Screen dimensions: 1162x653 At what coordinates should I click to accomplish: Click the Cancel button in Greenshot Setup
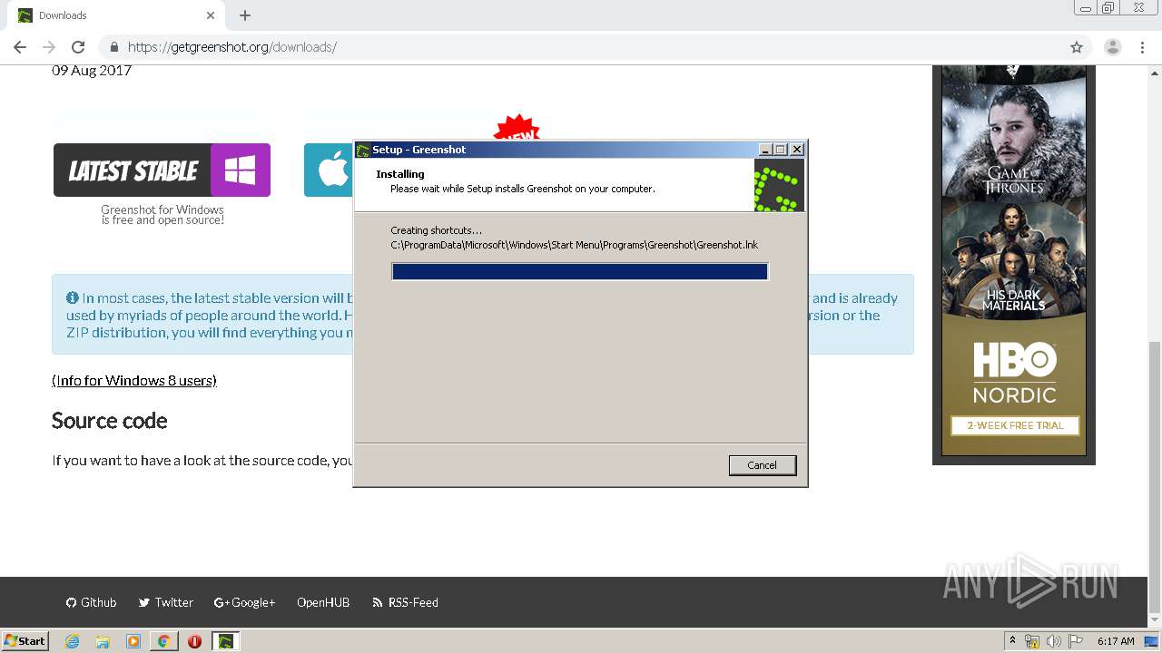762,465
